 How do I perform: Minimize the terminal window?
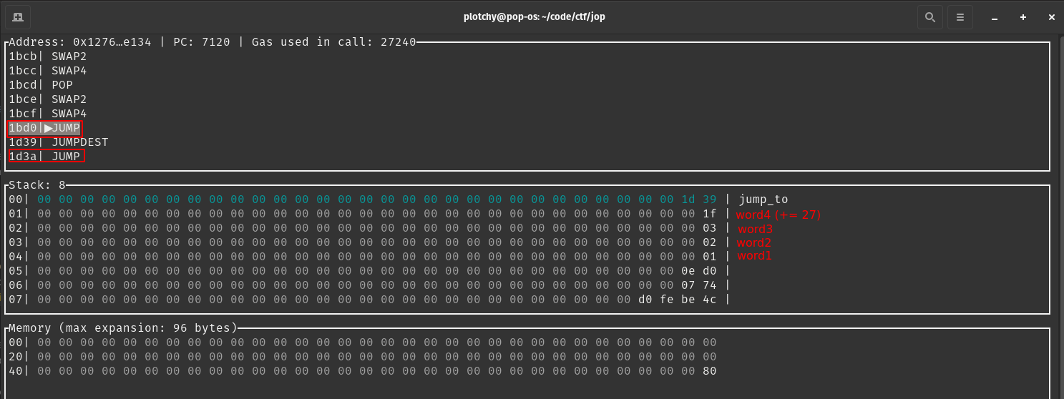[x=995, y=16]
